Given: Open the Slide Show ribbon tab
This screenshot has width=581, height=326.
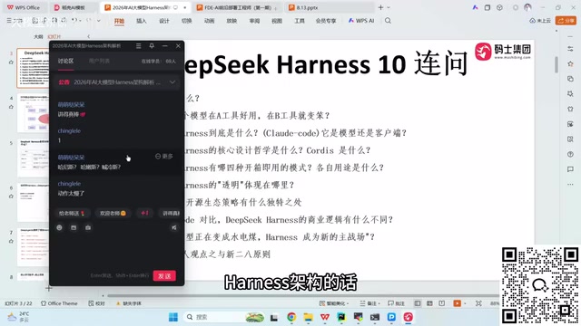Looking at the screenshot, I should click(231, 21).
